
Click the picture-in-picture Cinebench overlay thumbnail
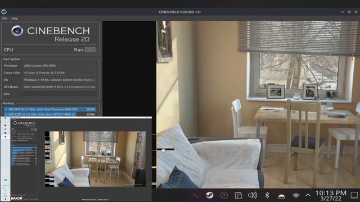point(76,159)
